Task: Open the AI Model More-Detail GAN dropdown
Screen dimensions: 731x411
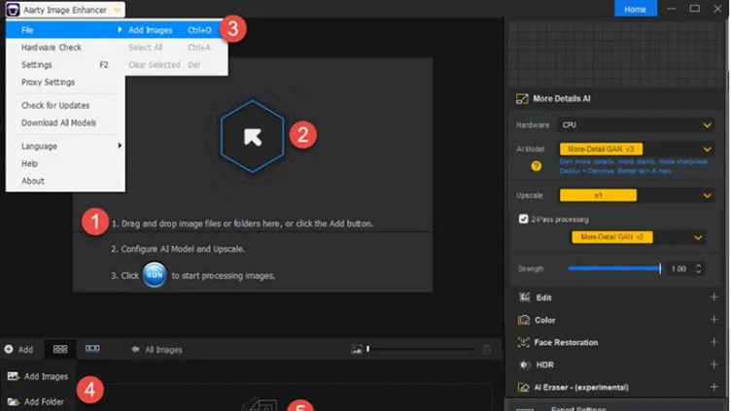Action: click(637, 149)
